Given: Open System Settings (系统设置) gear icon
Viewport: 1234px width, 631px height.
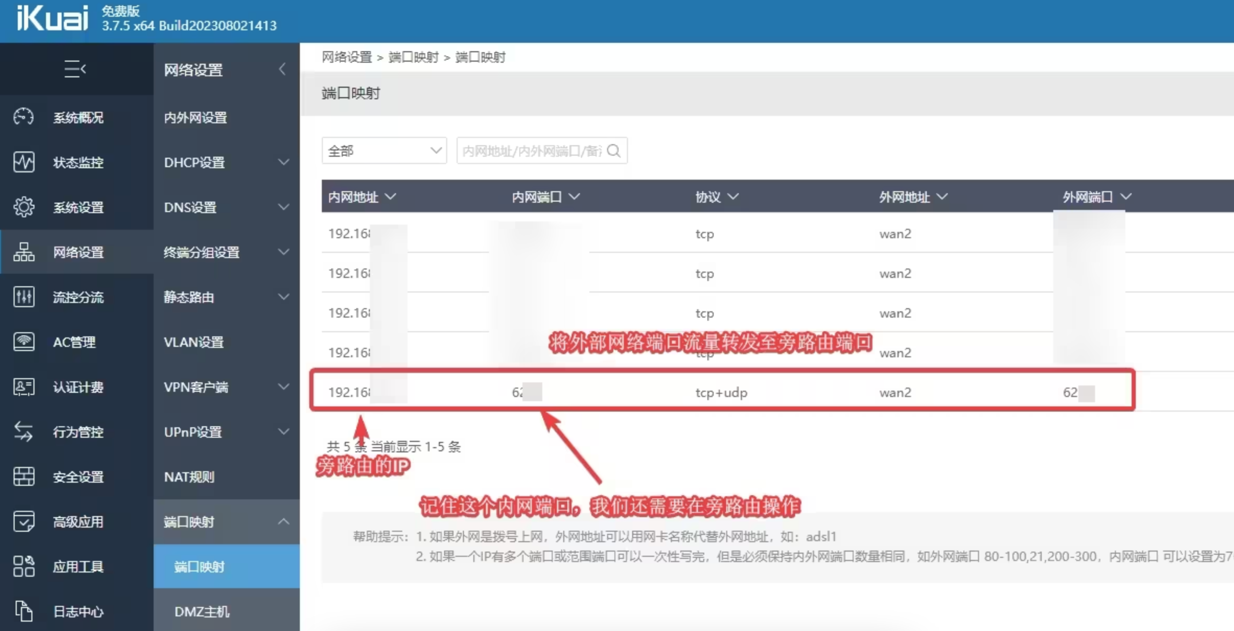Looking at the screenshot, I should click(24, 207).
